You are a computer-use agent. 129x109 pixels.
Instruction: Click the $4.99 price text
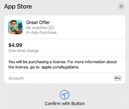(x=15, y=45)
